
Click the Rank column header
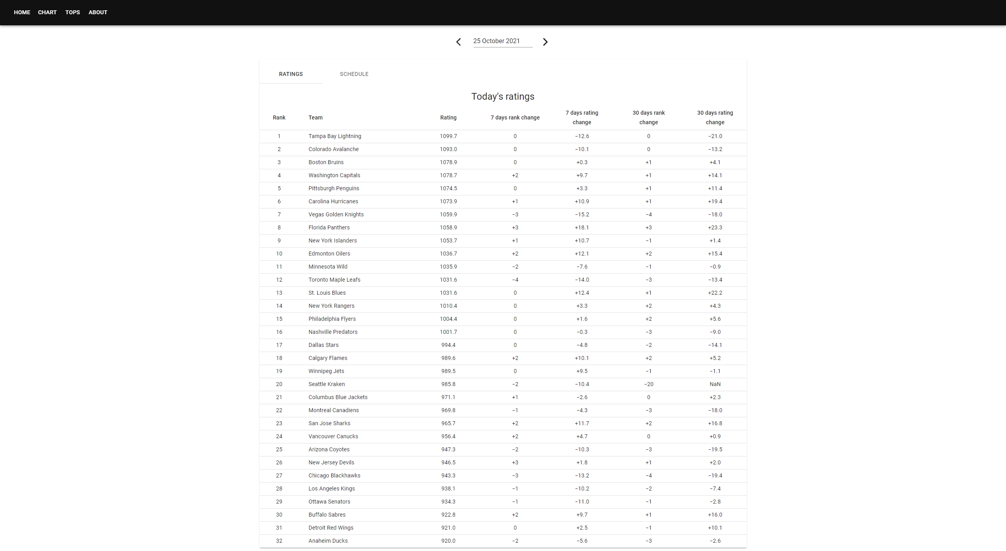(x=279, y=117)
